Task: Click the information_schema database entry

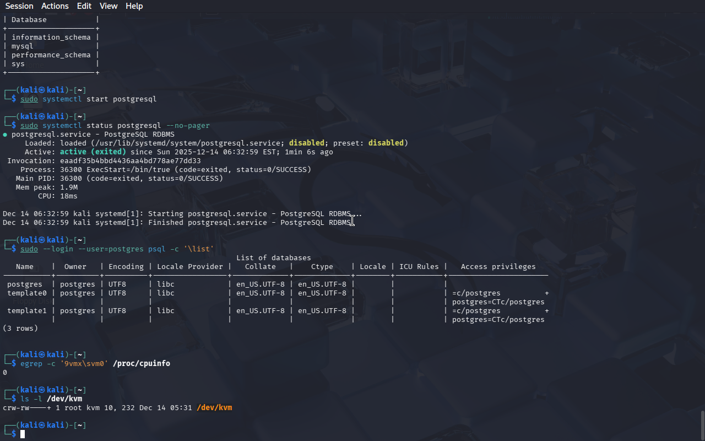Action: pyautogui.click(x=51, y=37)
